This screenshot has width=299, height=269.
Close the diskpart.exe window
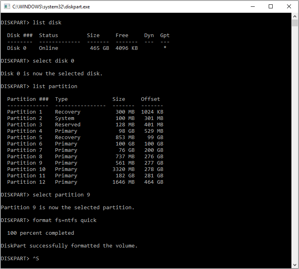pyautogui.click(x=289, y=7)
